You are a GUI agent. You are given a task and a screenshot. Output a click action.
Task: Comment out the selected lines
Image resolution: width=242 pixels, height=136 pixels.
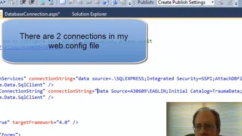click(x=43, y=2)
